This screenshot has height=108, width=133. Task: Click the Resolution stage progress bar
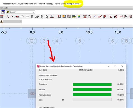pos(92,95)
